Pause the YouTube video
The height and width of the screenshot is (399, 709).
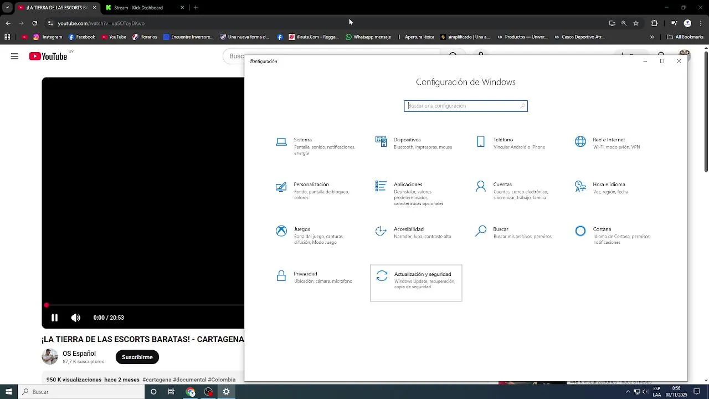tap(54, 318)
